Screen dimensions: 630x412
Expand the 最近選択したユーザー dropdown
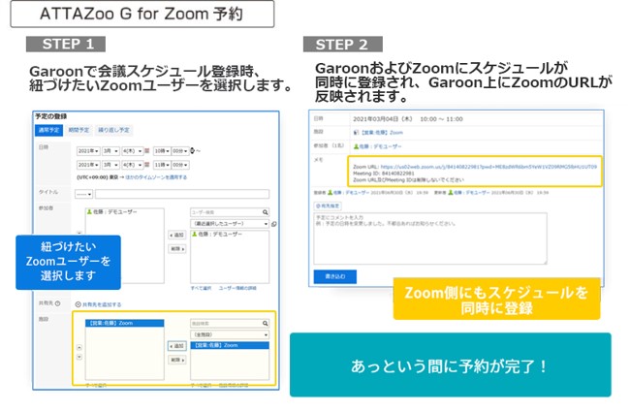coord(230,222)
